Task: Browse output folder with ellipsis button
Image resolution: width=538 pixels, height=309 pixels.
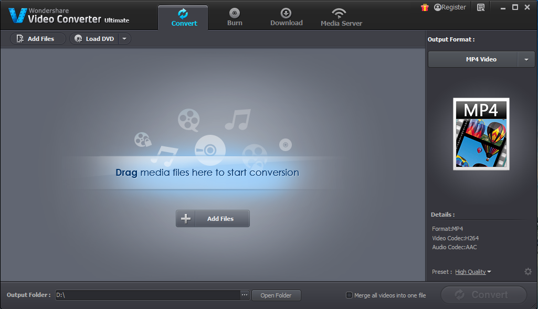Action: [x=245, y=295]
